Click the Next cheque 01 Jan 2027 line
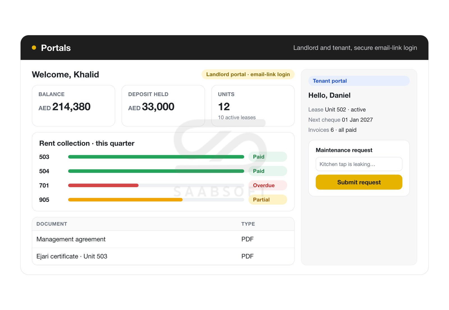449x310 pixels. coord(340,120)
